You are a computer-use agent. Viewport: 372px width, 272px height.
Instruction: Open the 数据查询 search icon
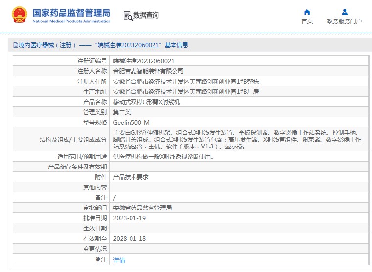[128, 16]
